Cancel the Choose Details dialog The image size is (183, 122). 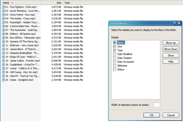coord(171,115)
